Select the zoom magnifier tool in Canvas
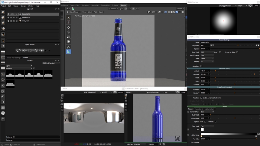The image size is (260, 146). (62, 104)
